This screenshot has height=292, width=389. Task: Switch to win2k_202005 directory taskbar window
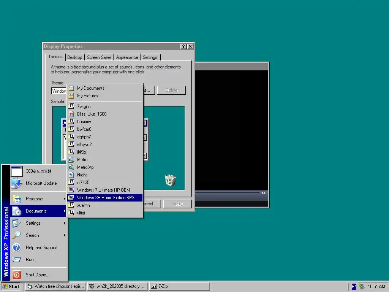point(118,286)
